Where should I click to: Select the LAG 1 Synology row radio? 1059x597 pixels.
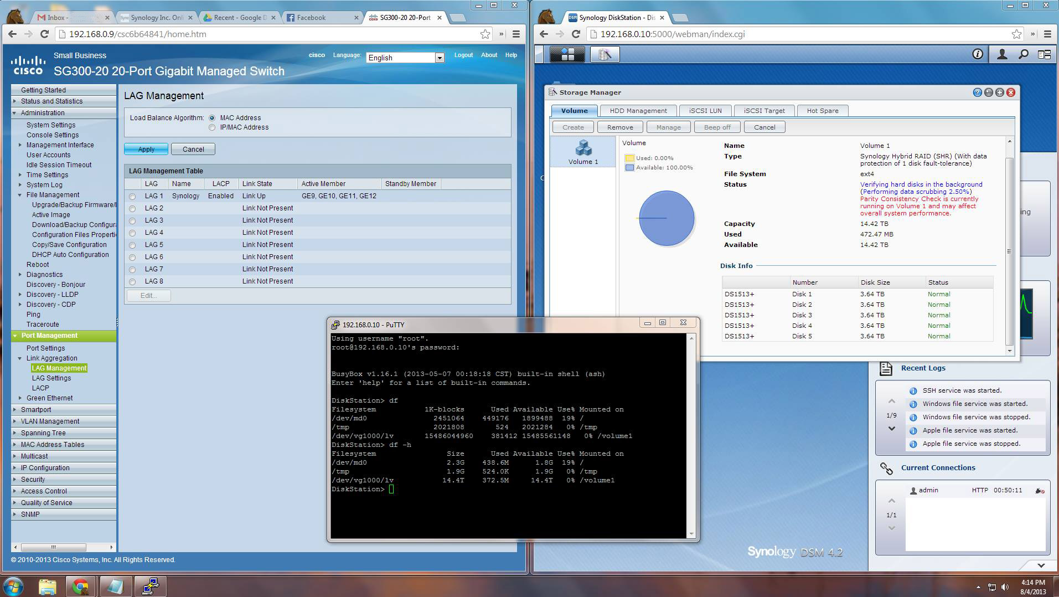pos(132,197)
